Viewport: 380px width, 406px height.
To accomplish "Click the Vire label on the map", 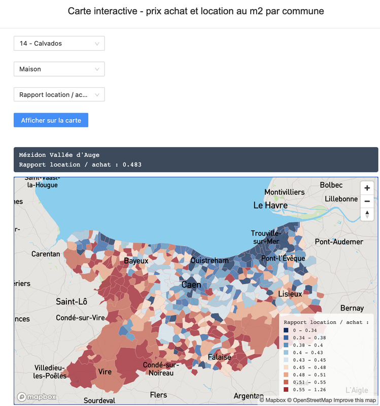I will 105,371.
